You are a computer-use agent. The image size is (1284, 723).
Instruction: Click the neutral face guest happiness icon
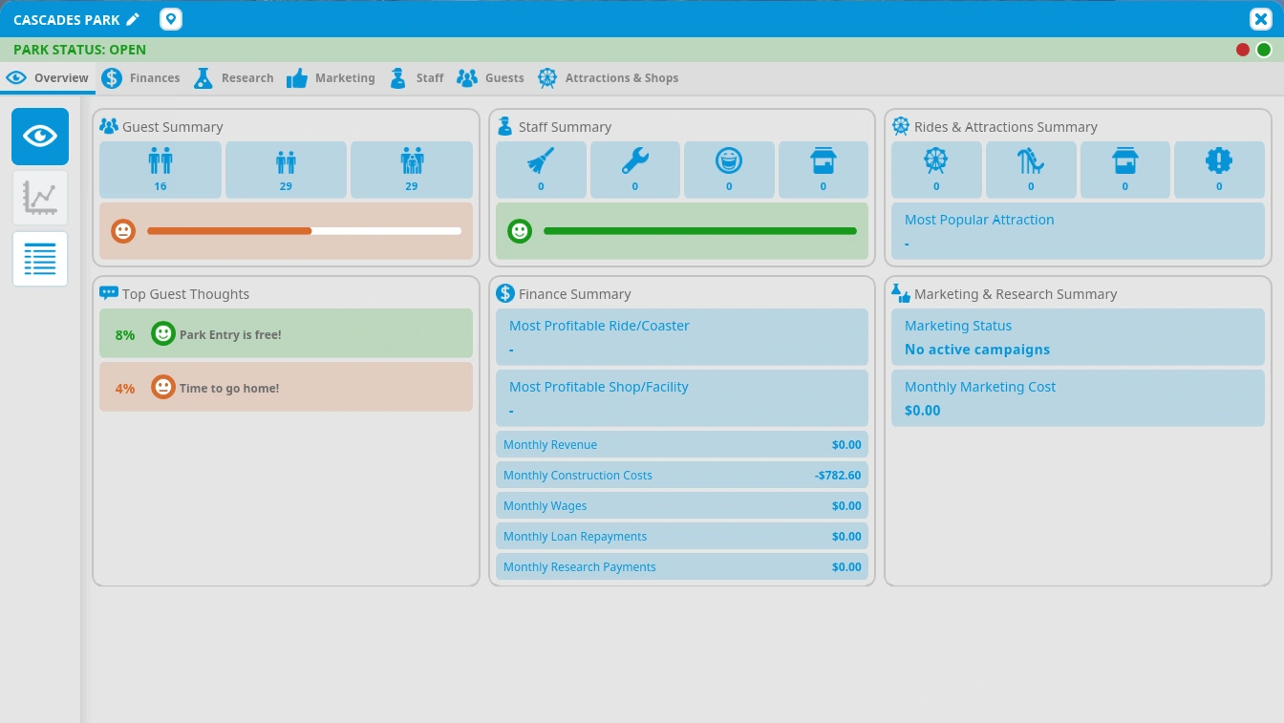(123, 231)
